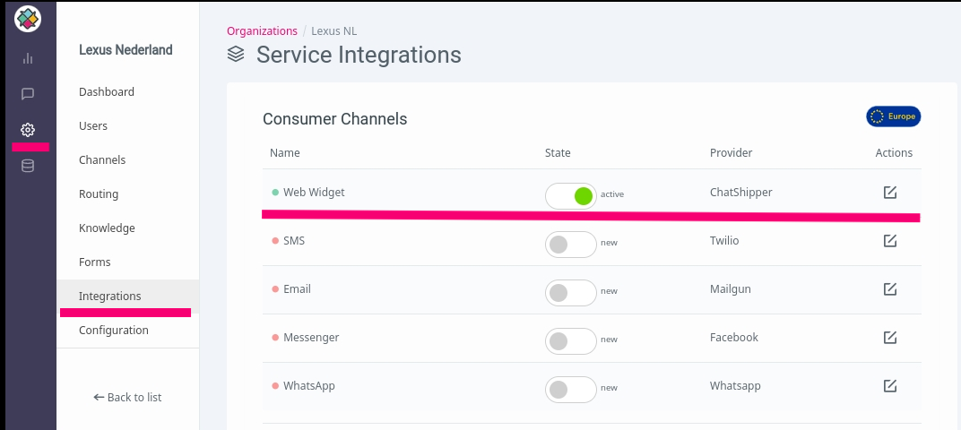961x430 pixels.
Task: Turn on the Messenger channel toggle
Action: (x=570, y=341)
